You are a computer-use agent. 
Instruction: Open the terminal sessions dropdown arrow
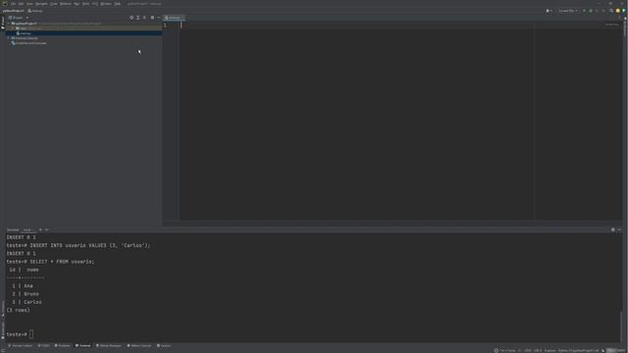(46, 229)
